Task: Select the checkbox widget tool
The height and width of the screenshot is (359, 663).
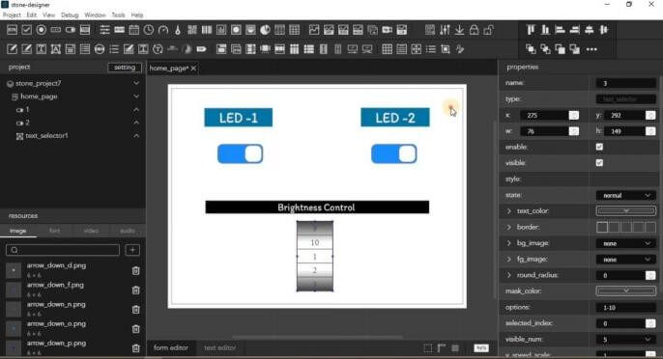Action: pos(27,30)
